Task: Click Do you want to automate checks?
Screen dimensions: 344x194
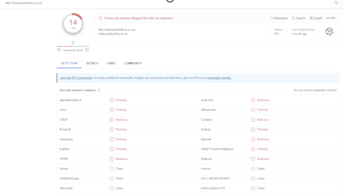Action: point(315,90)
